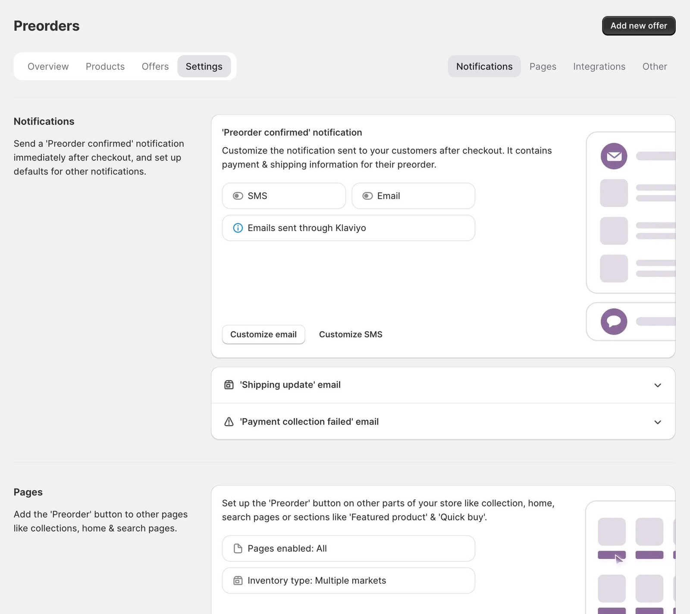Click the Customize email button
The width and height of the screenshot is (690, 614).
coord(263,335)
